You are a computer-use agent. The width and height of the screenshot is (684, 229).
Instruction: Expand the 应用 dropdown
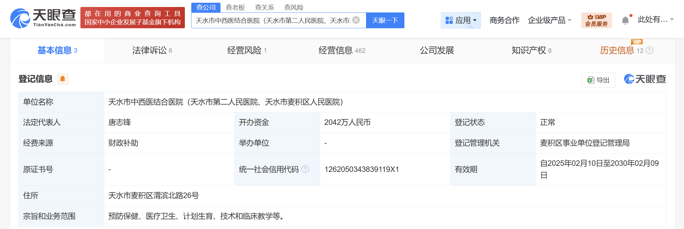tap(461, 20)
